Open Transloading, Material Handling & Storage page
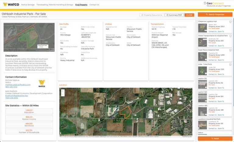This screenshot has height=142, width=234. tap(55, 5)
